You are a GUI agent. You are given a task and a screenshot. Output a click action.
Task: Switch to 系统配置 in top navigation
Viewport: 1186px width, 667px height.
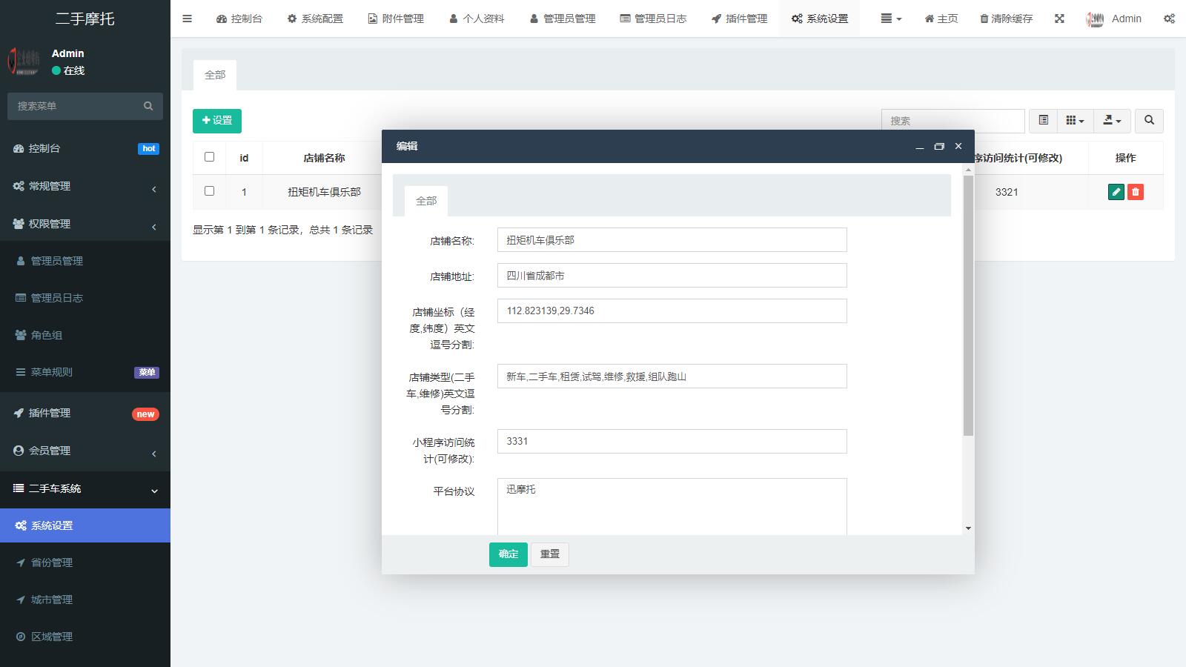click(314, 19)
